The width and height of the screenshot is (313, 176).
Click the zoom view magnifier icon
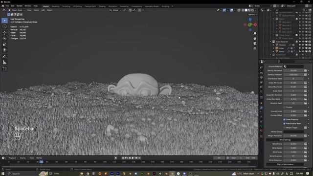255,34
